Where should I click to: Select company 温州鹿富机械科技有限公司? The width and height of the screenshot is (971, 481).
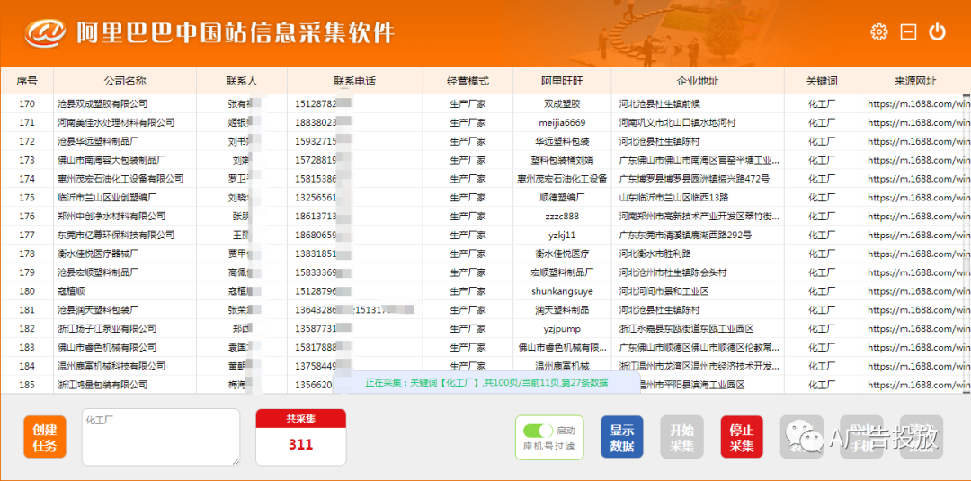pyautogui.click(x=111, y=366)
